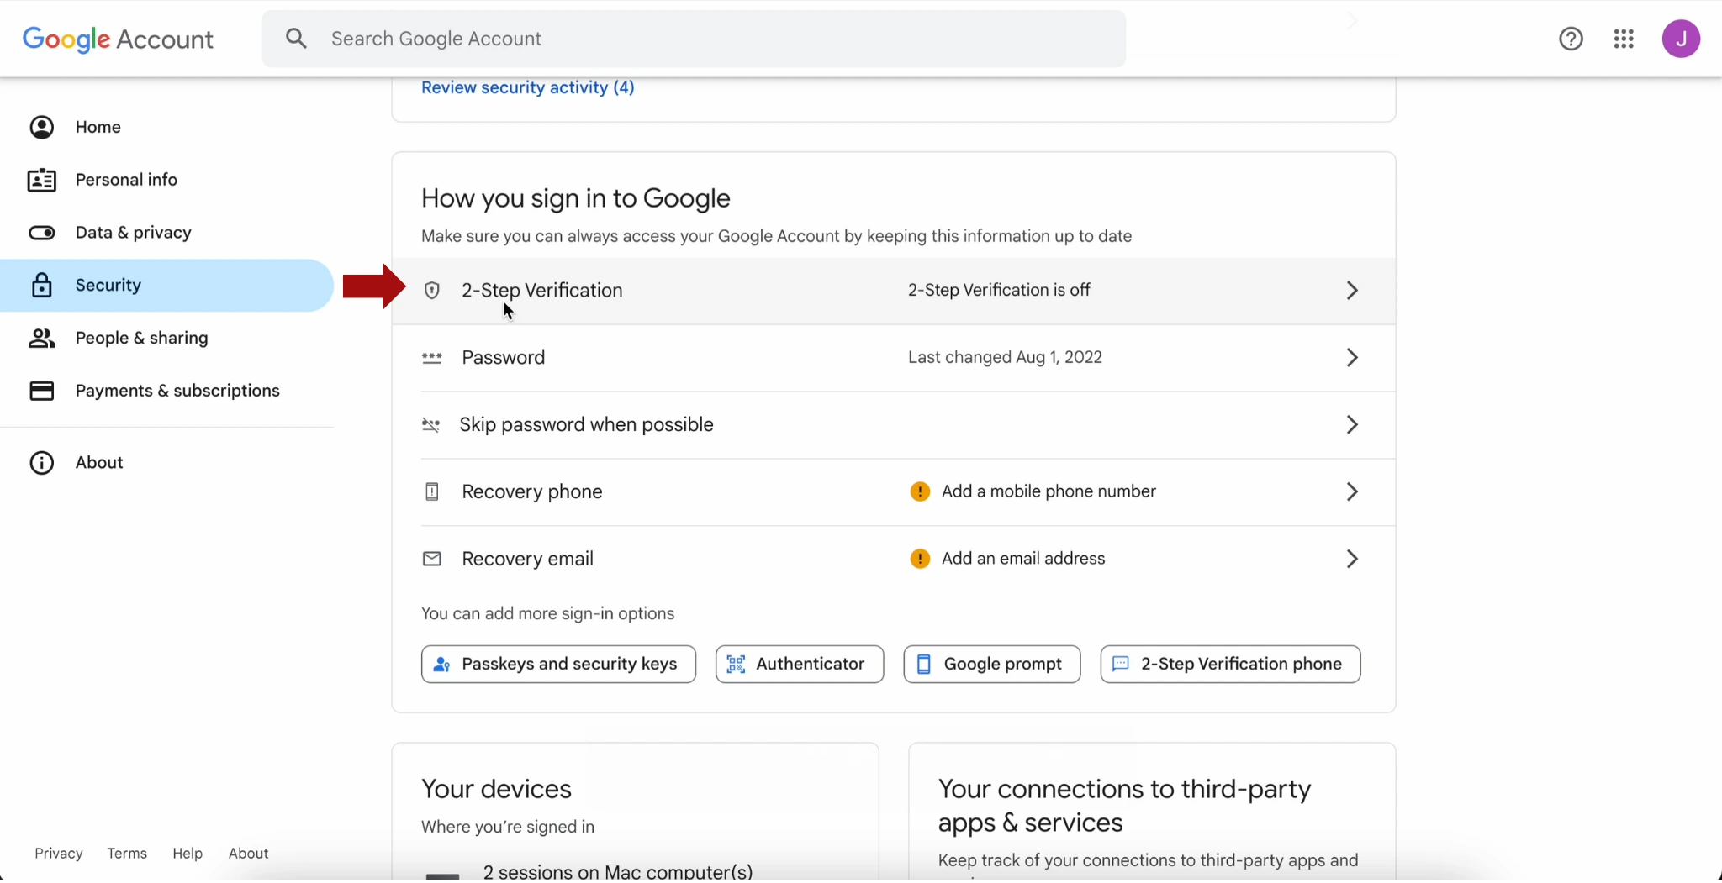Click the help question mark icon
This screenshot has width=1722, height=883.
point(1571,39)
